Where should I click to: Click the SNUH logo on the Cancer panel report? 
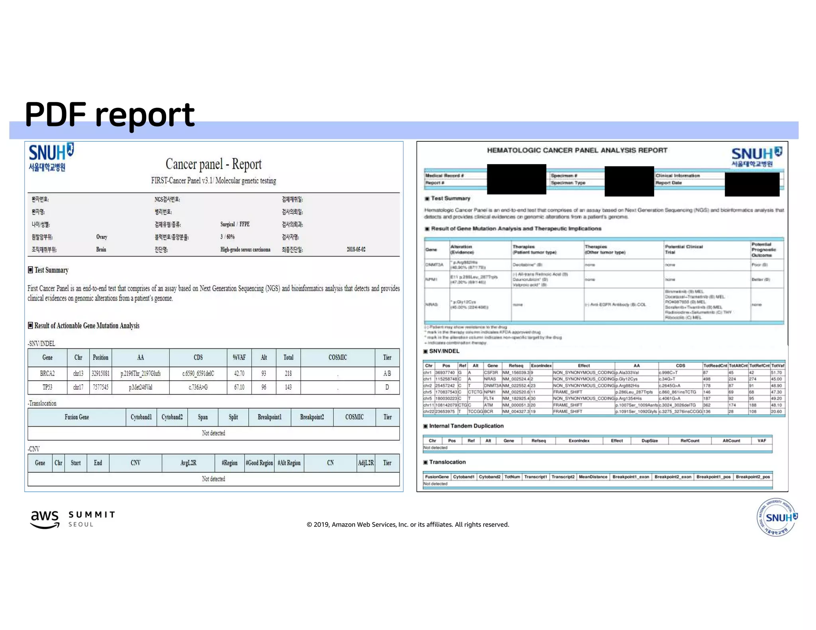pyautogui.click(x=51, y=158)
